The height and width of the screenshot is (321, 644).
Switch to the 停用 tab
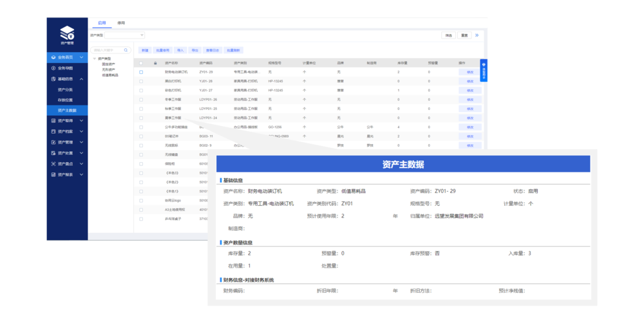click(121, 23)
